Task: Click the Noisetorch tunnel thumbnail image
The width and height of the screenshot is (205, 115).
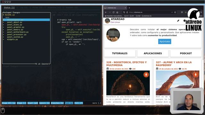Action: (128, 83)
